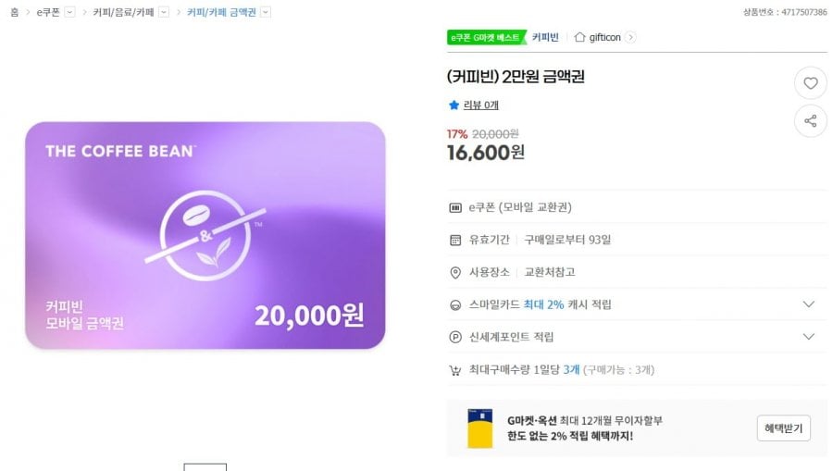Click the share icon button
Viewport: 833px width, 471px height.
[x=810, y=120]
